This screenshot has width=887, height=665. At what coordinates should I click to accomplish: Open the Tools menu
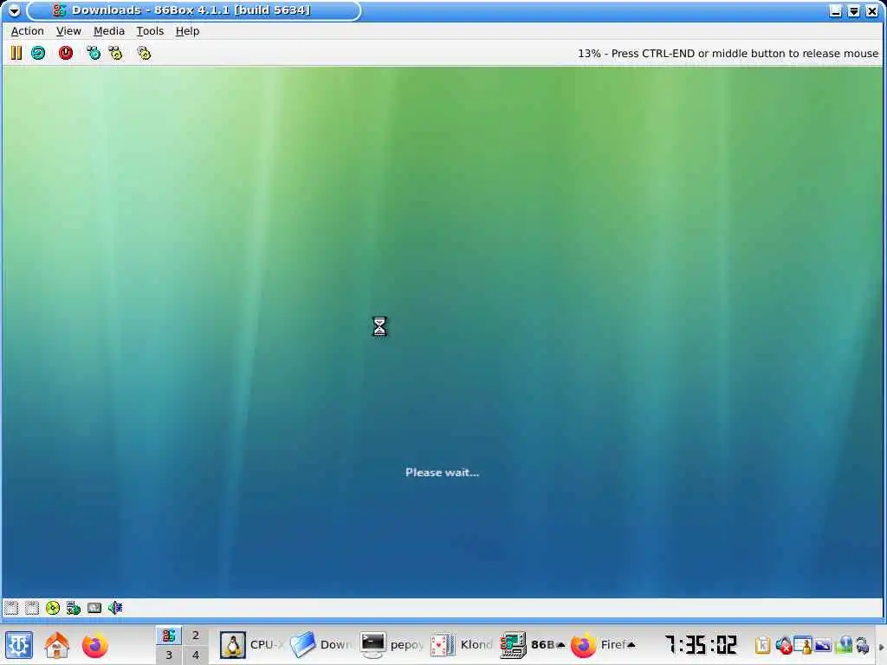coord(150,31)
